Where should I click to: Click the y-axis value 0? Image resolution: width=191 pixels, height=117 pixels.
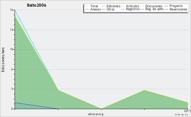(x=12, y=109)
